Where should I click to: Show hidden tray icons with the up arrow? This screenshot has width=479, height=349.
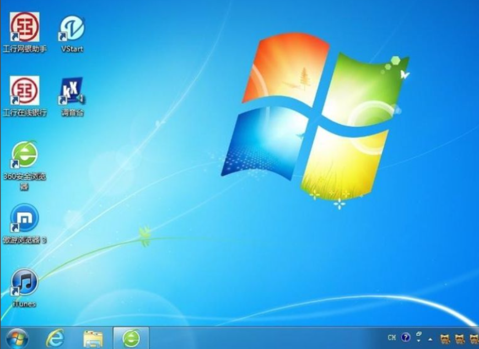click(430, 339)
